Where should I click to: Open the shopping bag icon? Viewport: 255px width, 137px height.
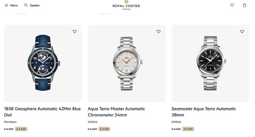(244, 5)
